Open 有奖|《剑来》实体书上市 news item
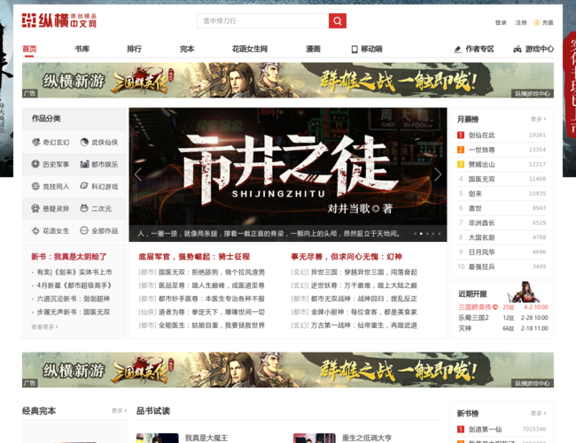 click(x=74, y=272)
